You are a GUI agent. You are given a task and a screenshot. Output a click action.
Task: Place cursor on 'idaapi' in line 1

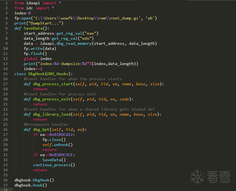point(33,3)
